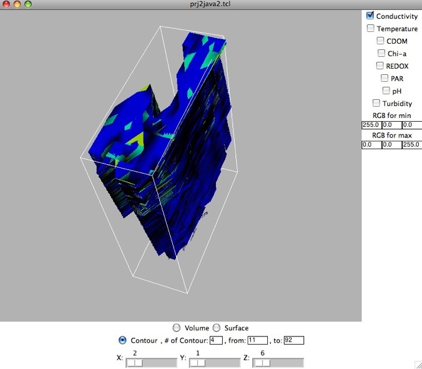Click the Y axis slider handle
Viewport: 422px width, 369px height.
coord(198,363)
